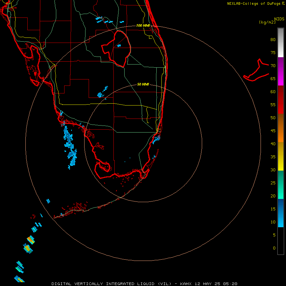Viewport: 286px width, 286px height.
Task: Click the 0 value on color scale
Action: click(x=274, y=248)
